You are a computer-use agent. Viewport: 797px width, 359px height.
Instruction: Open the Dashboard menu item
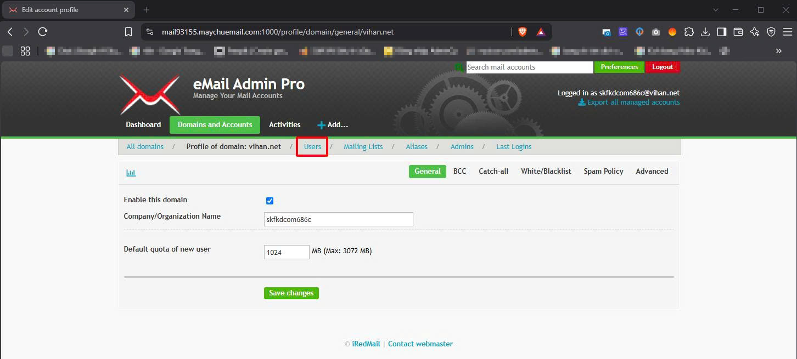coord(143,124)
